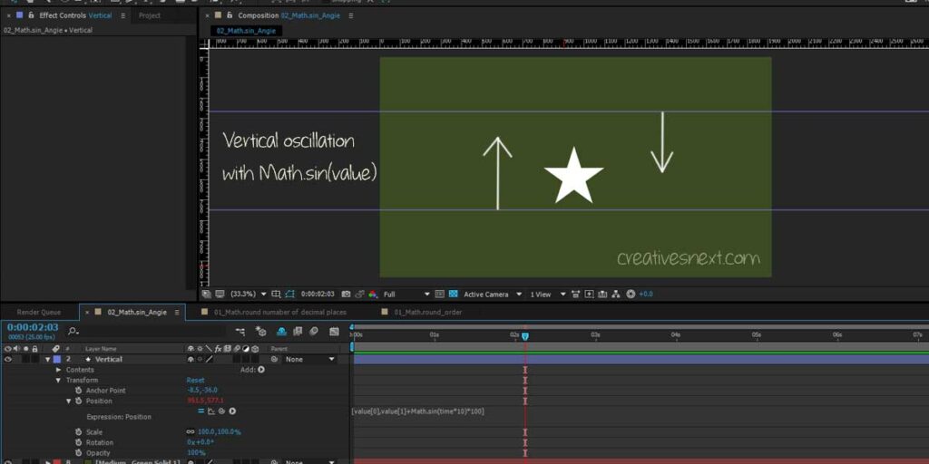Toggle Opacity stopwatch

[78, 453]
